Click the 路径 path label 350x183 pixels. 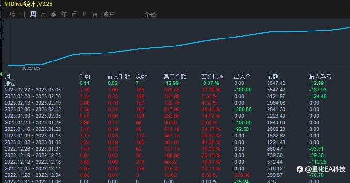click(150, 15)
